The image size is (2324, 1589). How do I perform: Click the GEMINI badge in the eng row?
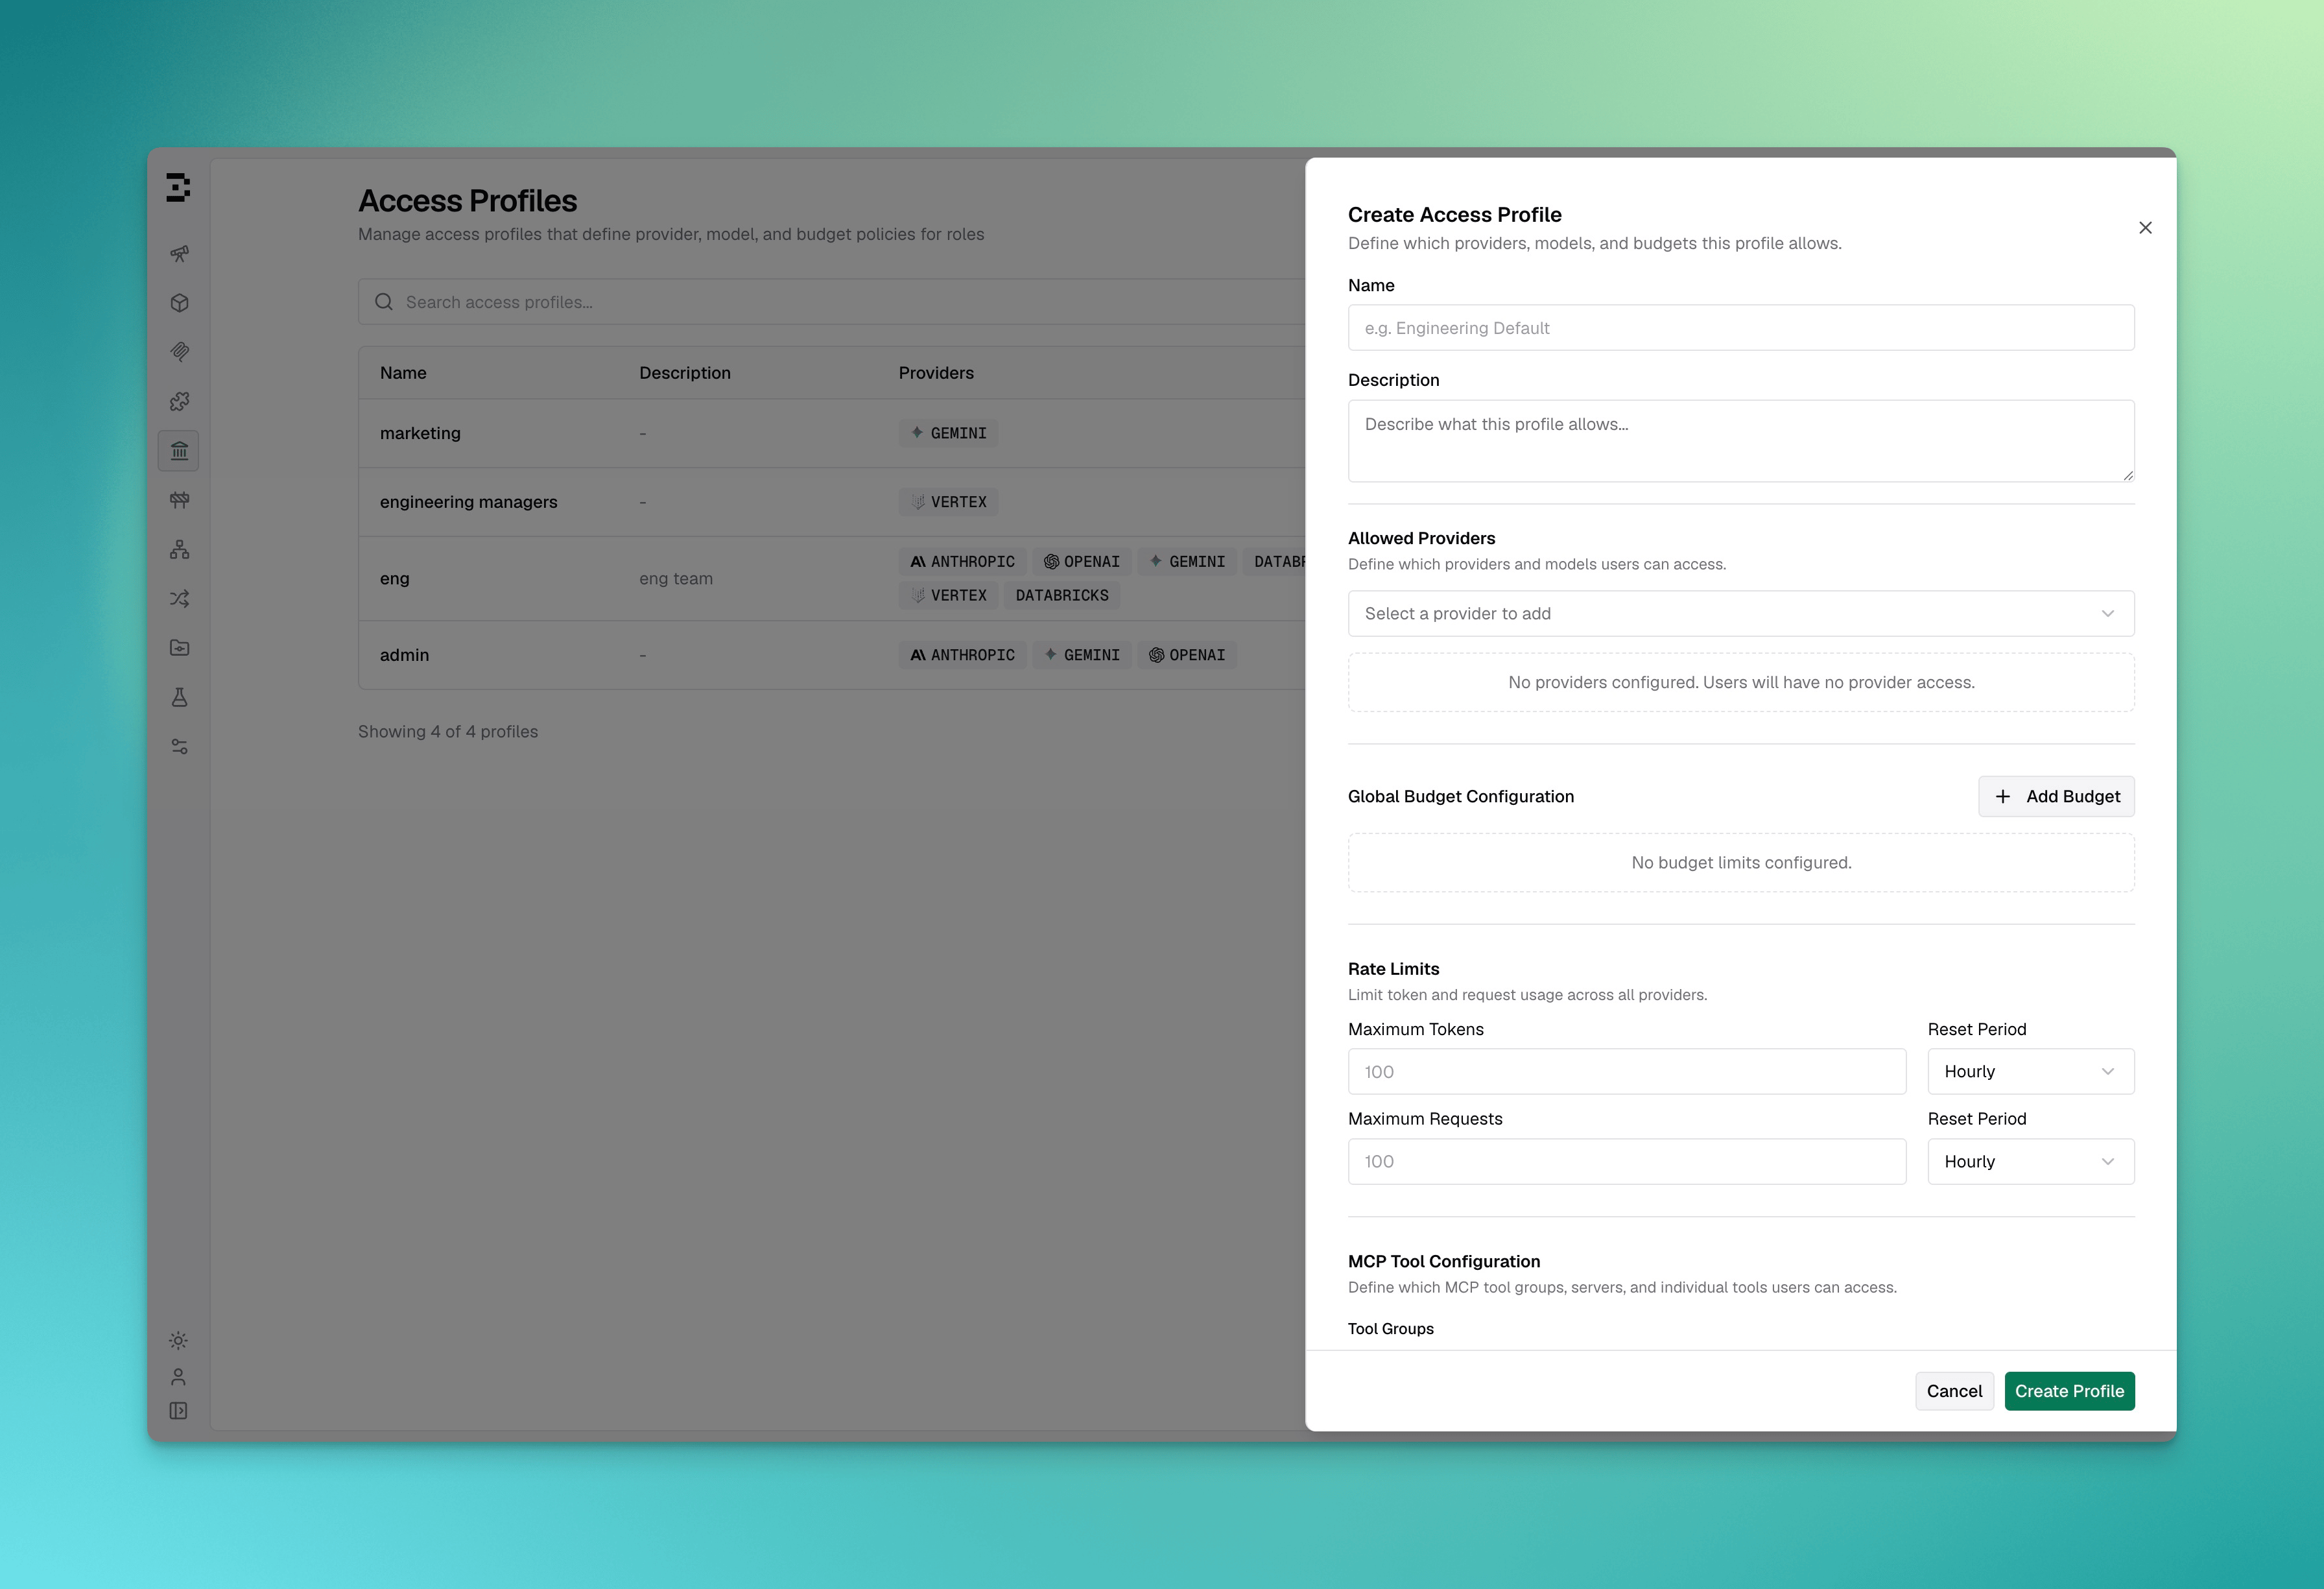point(1187,562)
